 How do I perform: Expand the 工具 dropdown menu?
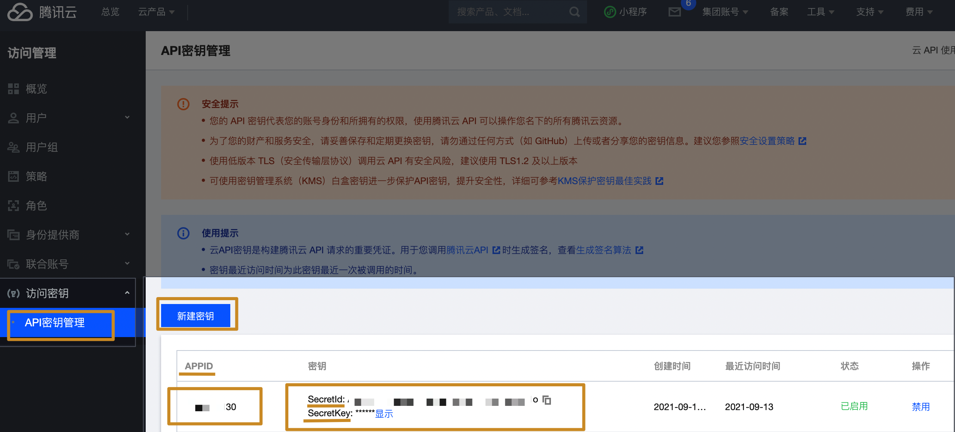click(x=820, y=12)
